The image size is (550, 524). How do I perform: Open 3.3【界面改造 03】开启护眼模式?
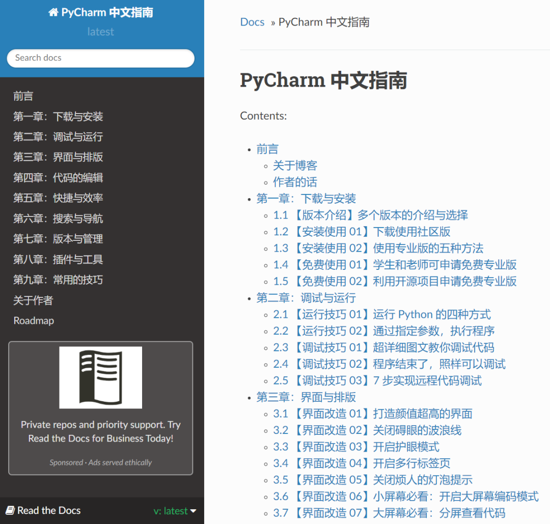356,447
